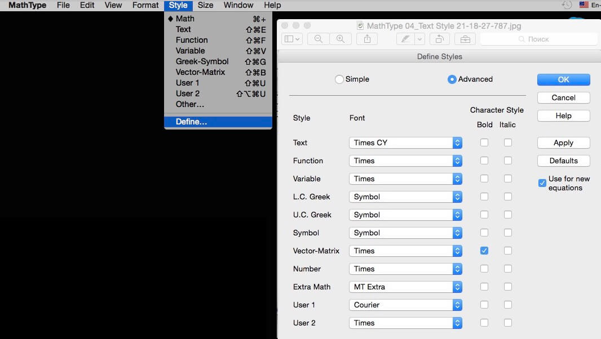Enable Italic for Text style

(508, 142)
